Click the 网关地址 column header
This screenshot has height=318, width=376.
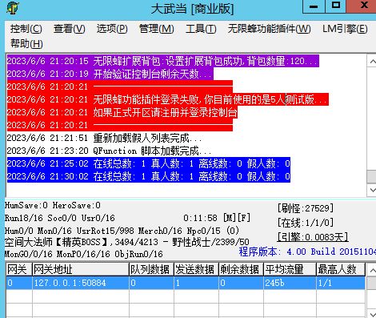tap(81, 269)
